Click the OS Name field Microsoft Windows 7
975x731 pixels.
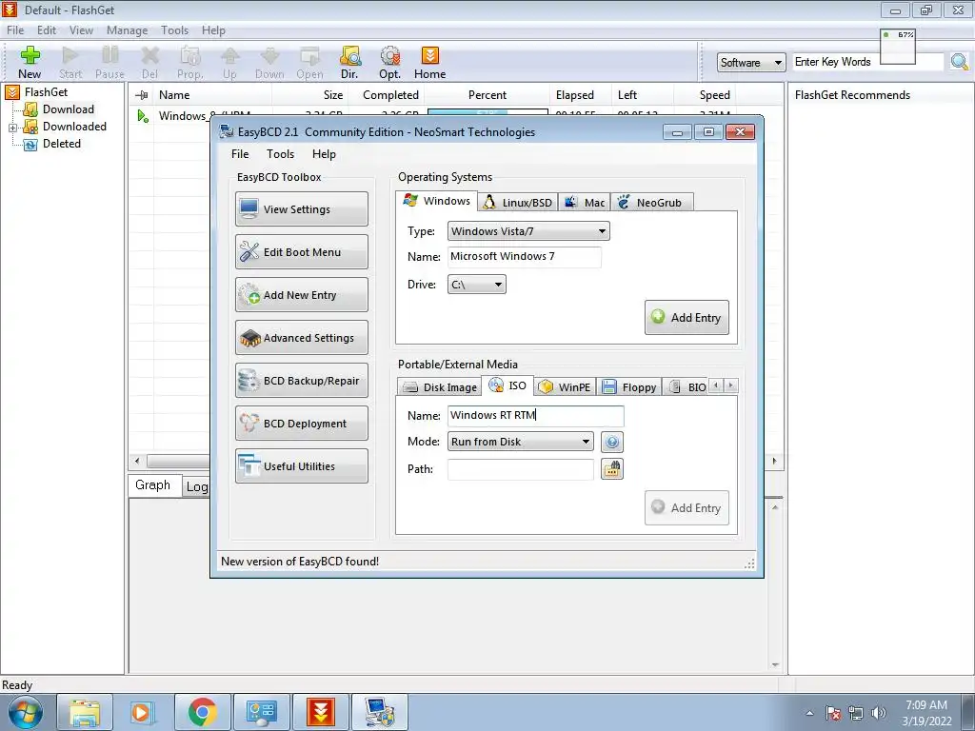(x=525, y=257)
